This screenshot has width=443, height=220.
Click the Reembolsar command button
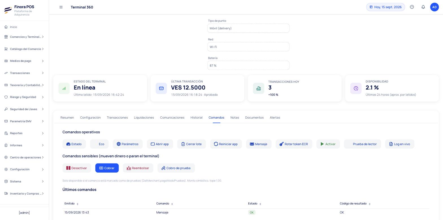[x=138, y=168]
